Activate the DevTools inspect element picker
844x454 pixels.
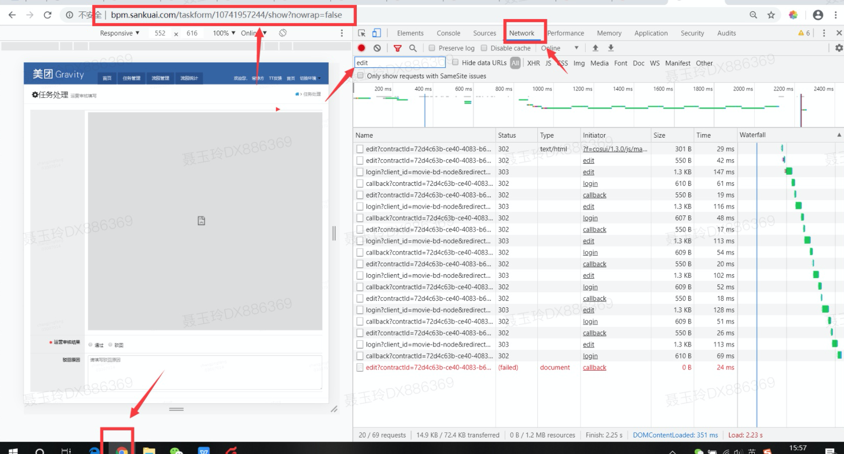[361, 33]
